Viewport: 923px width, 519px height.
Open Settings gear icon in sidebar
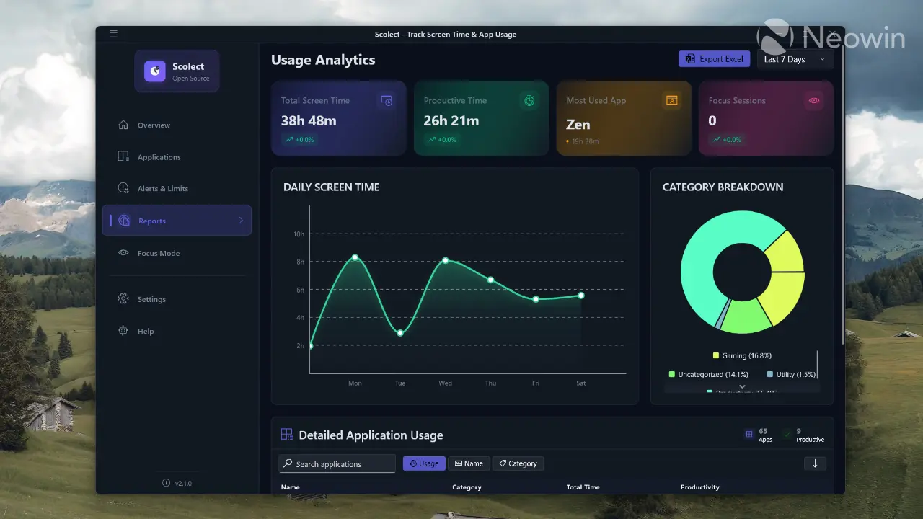point(123,299)
